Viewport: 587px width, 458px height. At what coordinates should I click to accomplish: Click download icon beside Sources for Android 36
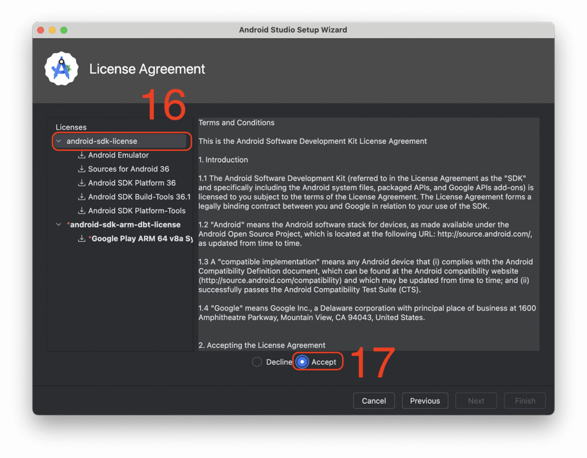82,169
